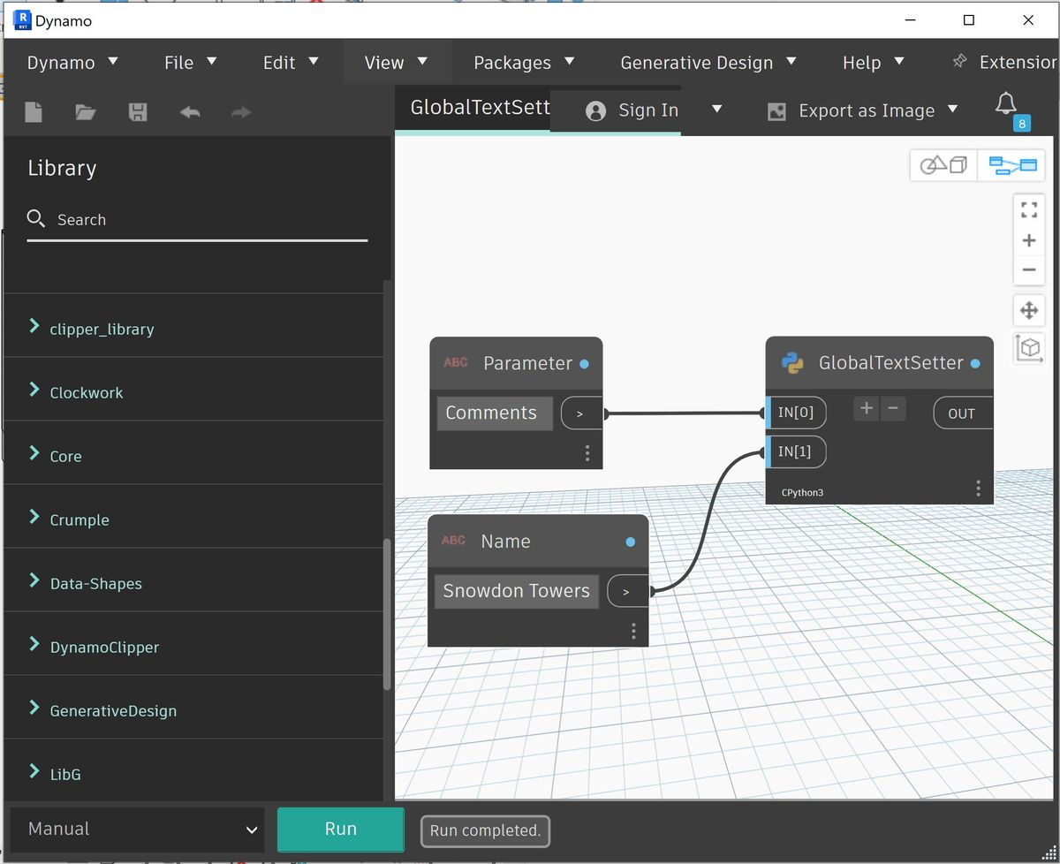Screen dimensions: 1060x864
Task: Click the Undo arrow icon
Action: (x=190, y=112)
